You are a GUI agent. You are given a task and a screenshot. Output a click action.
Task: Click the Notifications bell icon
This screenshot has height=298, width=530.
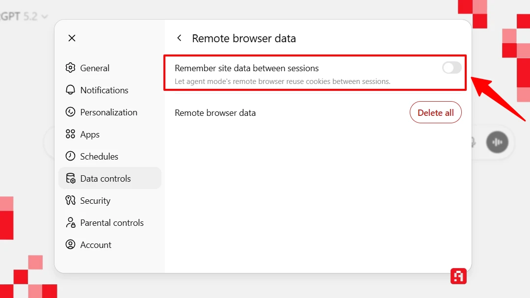click(x=71, y=90)
